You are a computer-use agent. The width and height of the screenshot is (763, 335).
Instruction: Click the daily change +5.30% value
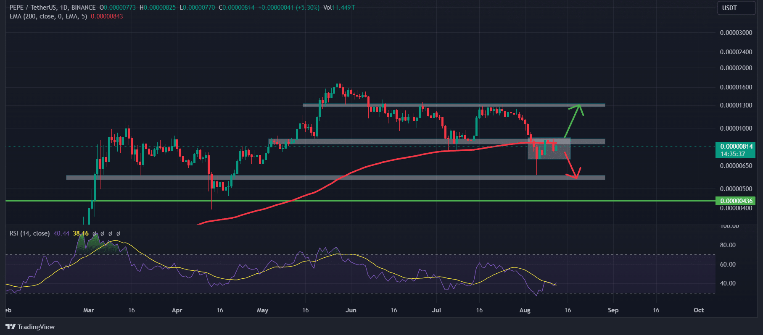(x=307, y=8)
